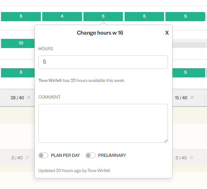Grab the comment box resize handle

166,141
